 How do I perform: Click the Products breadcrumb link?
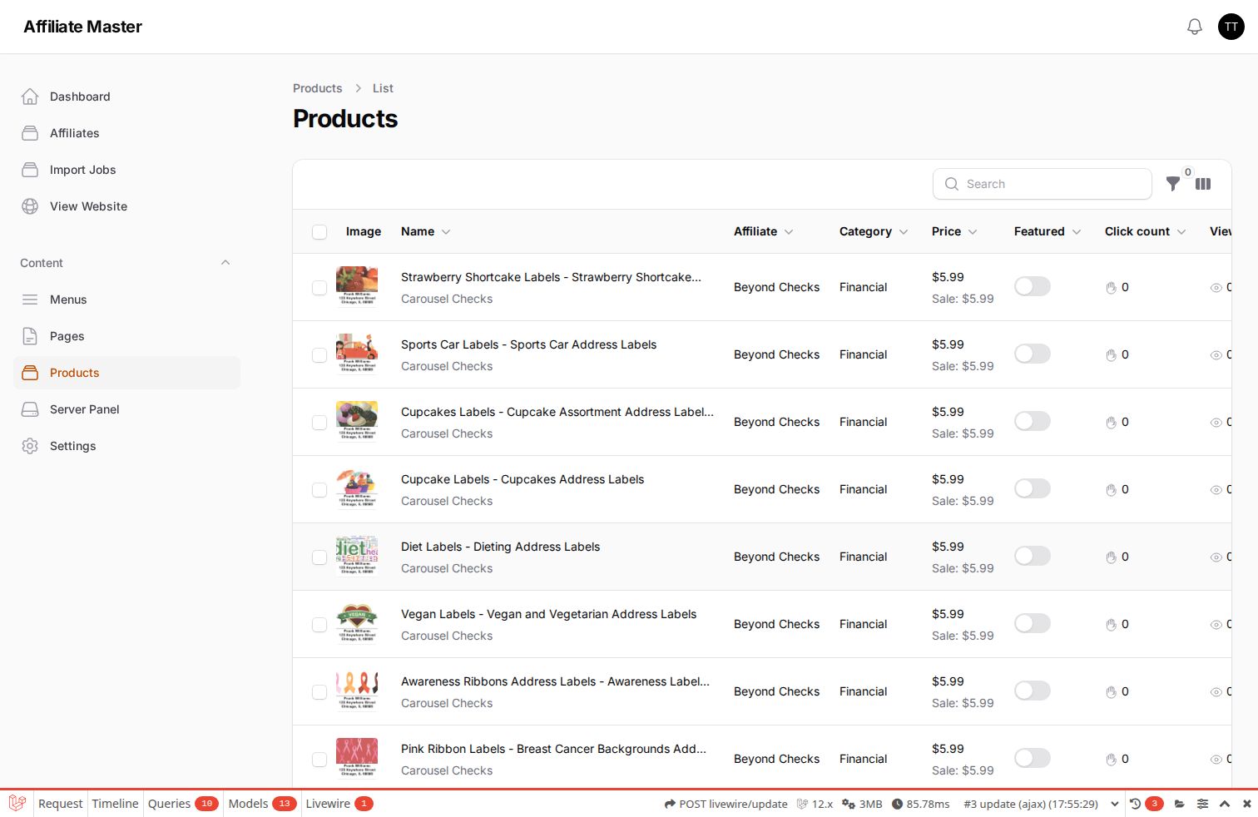point(317,88)
